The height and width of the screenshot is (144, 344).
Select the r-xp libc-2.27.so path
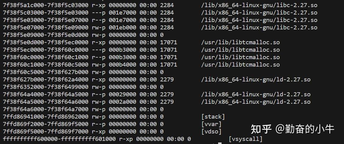pos(259,5)
